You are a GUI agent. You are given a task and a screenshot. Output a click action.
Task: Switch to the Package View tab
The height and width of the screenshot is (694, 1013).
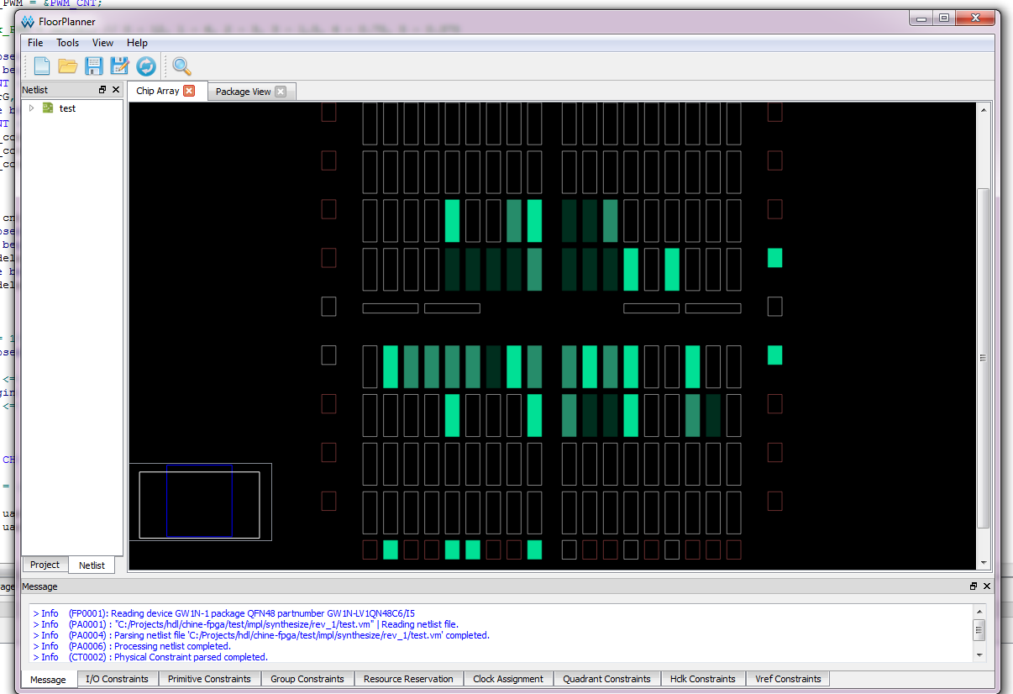click(243, 92)
